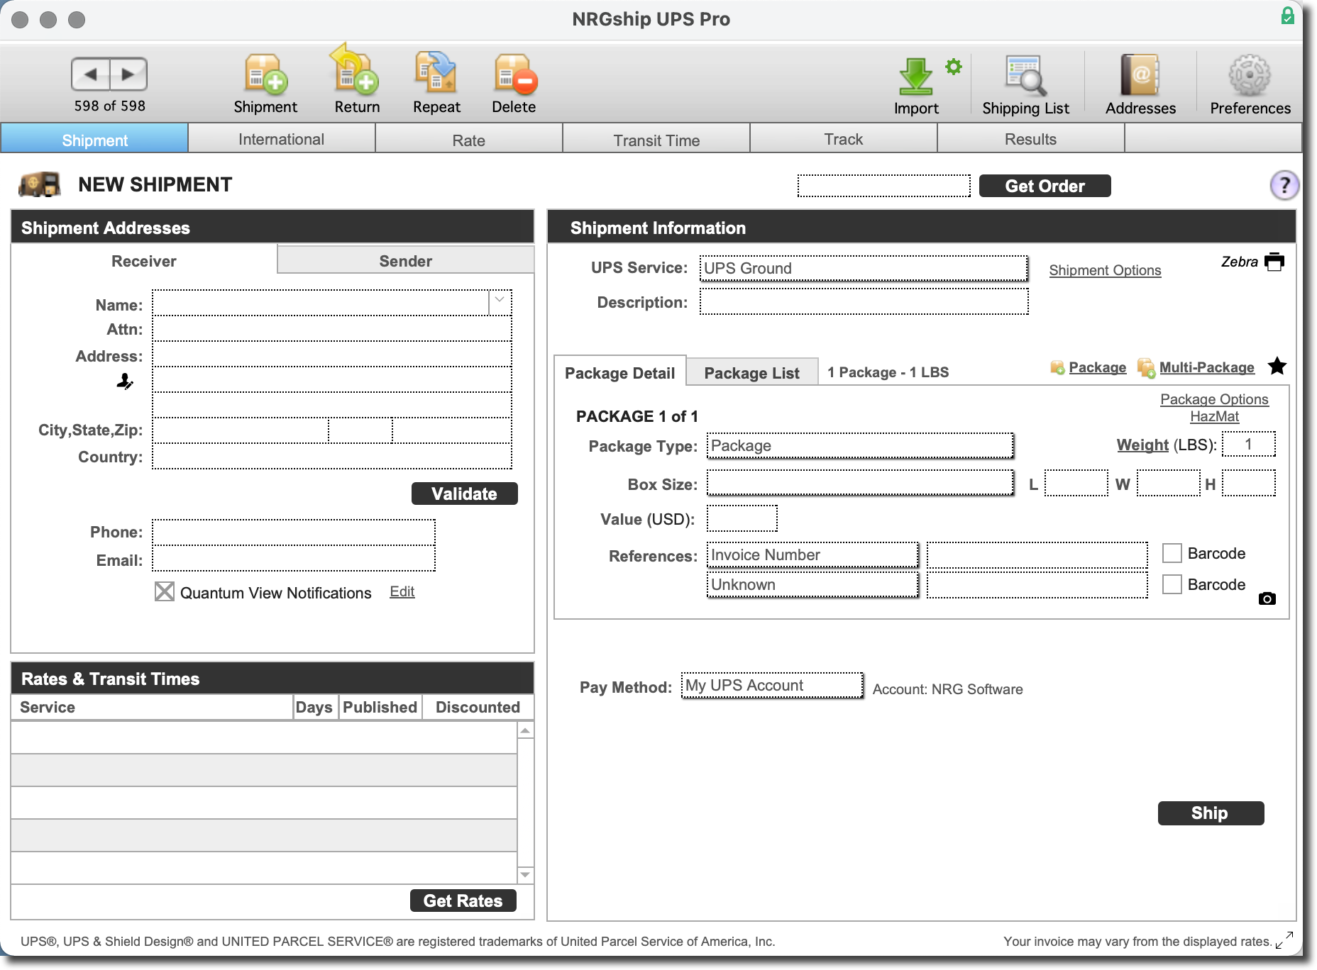Enable Barcode for the second reference
The height and width of the screenshot is (970, 1317).
pyautogui.click(x=1171, y=584)
